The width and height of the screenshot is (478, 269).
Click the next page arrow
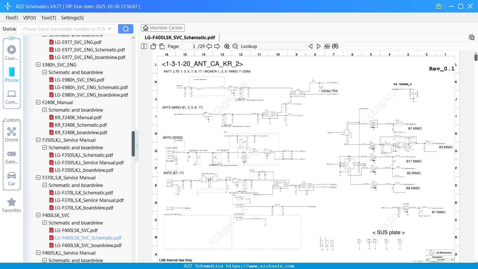[217, 46]
